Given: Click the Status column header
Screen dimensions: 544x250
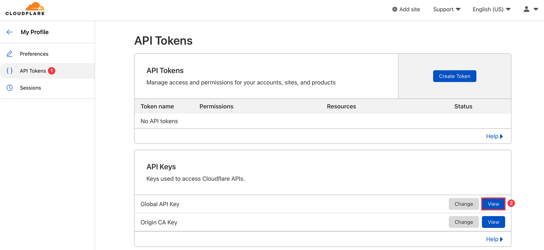Looking at the screenshot, I should [463, 106].
